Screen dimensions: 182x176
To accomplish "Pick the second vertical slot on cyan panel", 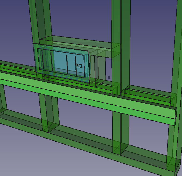I will pyautogui.click(x=51, y=61).
